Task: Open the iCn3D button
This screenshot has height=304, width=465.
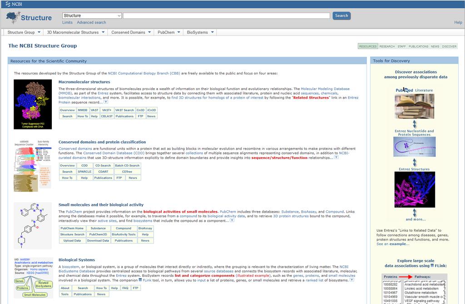Action: [x=152, y=110]
